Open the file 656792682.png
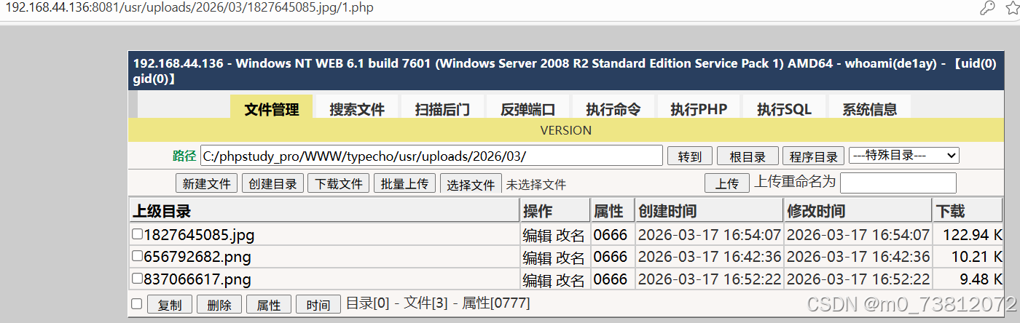The image size is (1020, 323). pos(197,257)
